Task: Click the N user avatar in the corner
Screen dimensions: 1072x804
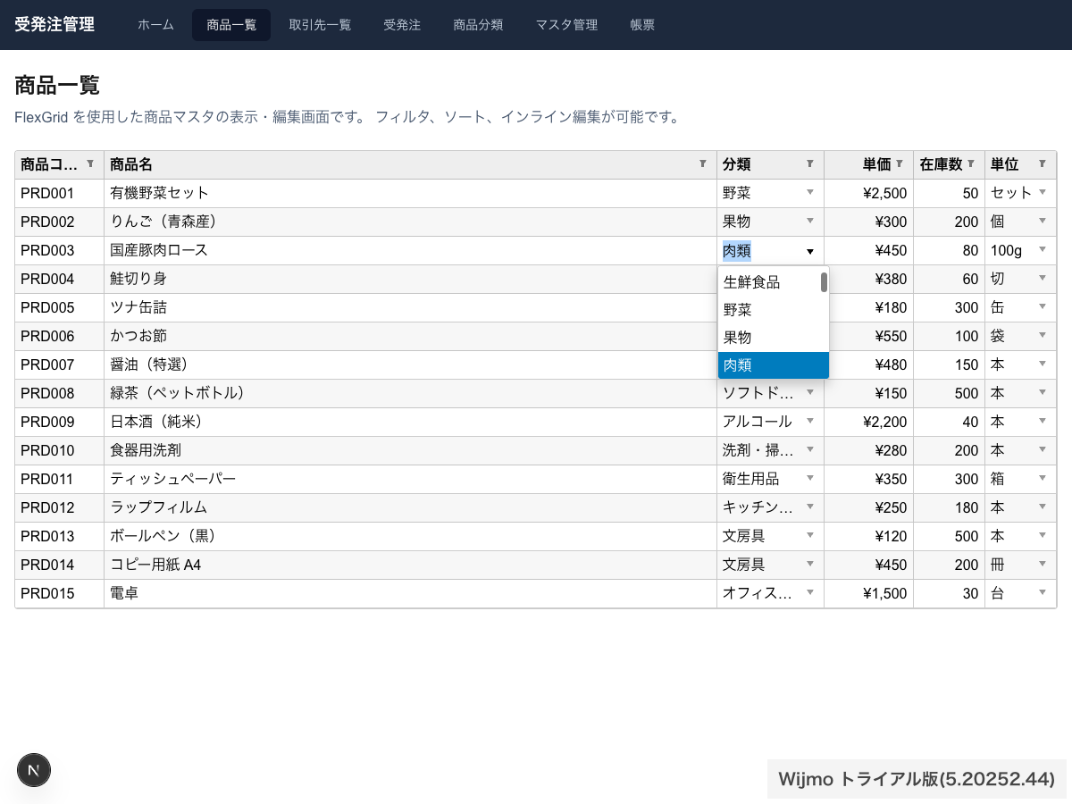Action: 33,769
